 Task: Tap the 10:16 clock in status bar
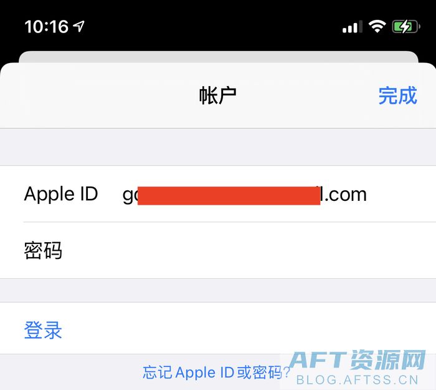(x=46, y=27)
